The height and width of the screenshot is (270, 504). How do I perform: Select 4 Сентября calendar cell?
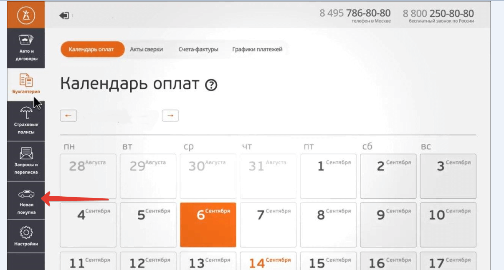pos(88,225)
